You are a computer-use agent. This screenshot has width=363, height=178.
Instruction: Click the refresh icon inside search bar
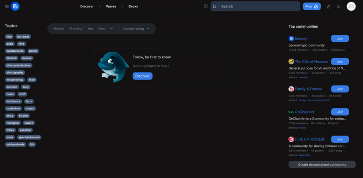click(x=215, y=7)
